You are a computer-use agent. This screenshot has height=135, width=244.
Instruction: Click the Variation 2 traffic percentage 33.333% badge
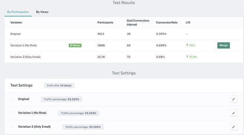click(83, 127)
